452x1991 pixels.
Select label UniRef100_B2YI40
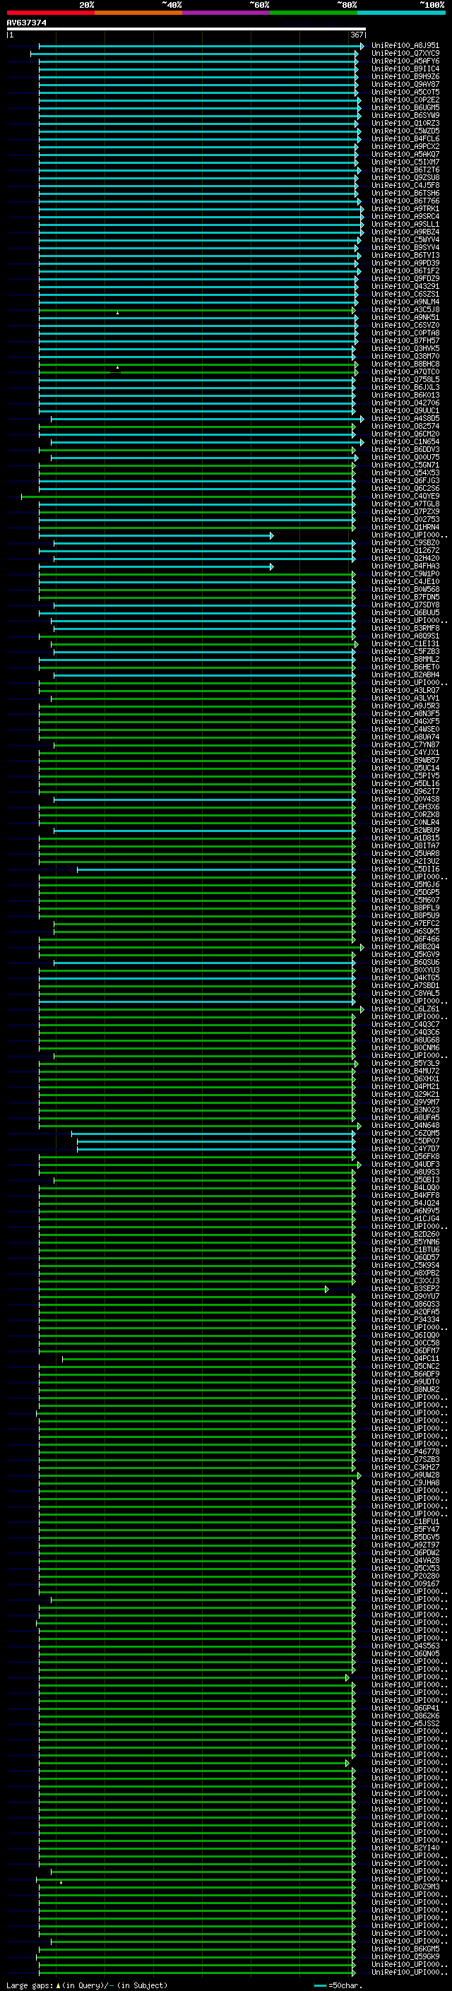[405, 1848]
